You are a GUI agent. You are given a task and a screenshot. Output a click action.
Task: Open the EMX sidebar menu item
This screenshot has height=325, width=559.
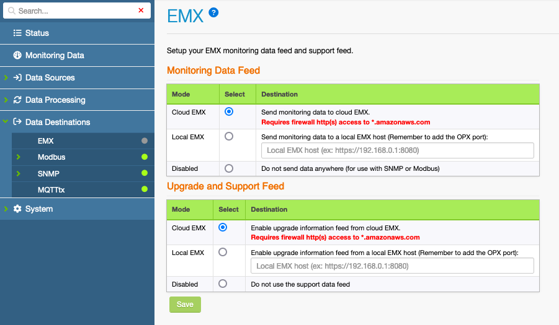pyautogui.click(x=46, y=141)
